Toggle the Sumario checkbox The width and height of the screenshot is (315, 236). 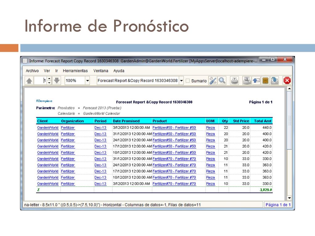pyautogui.click(x=188, y=81)
